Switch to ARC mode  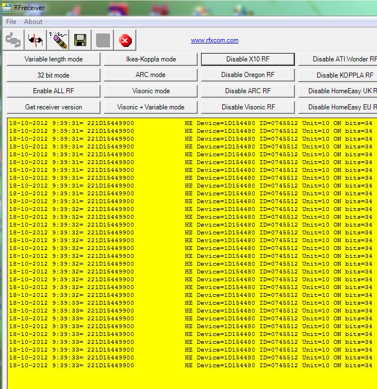coord(151,75)
